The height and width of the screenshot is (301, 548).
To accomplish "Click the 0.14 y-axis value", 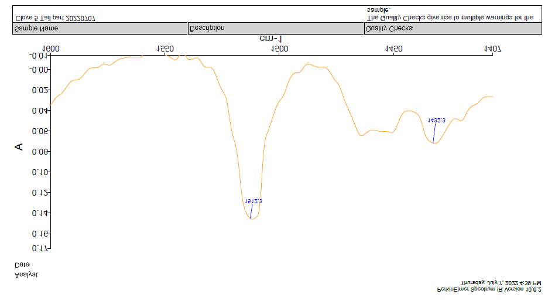I will [x=39, y=213].
